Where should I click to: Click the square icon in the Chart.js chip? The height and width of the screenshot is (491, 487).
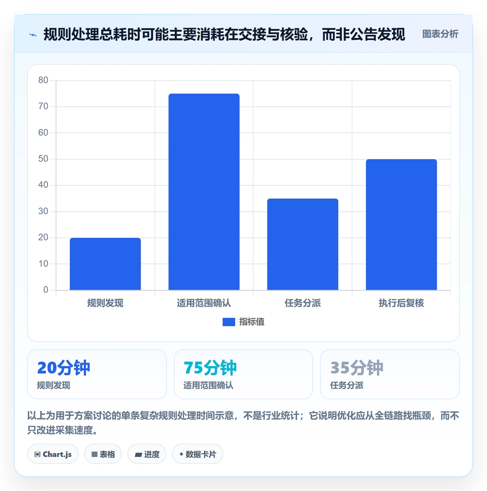point(38,454)
